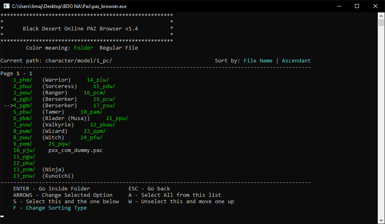Close the paz_browser.exe window
The width and height of the screenshot is (385, 224).
(x=375, y=6)
